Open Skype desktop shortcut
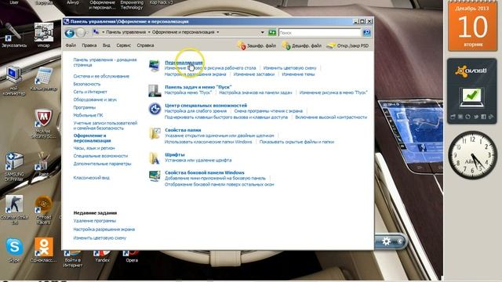Screen dimensions: 502x282 [14, 250]
